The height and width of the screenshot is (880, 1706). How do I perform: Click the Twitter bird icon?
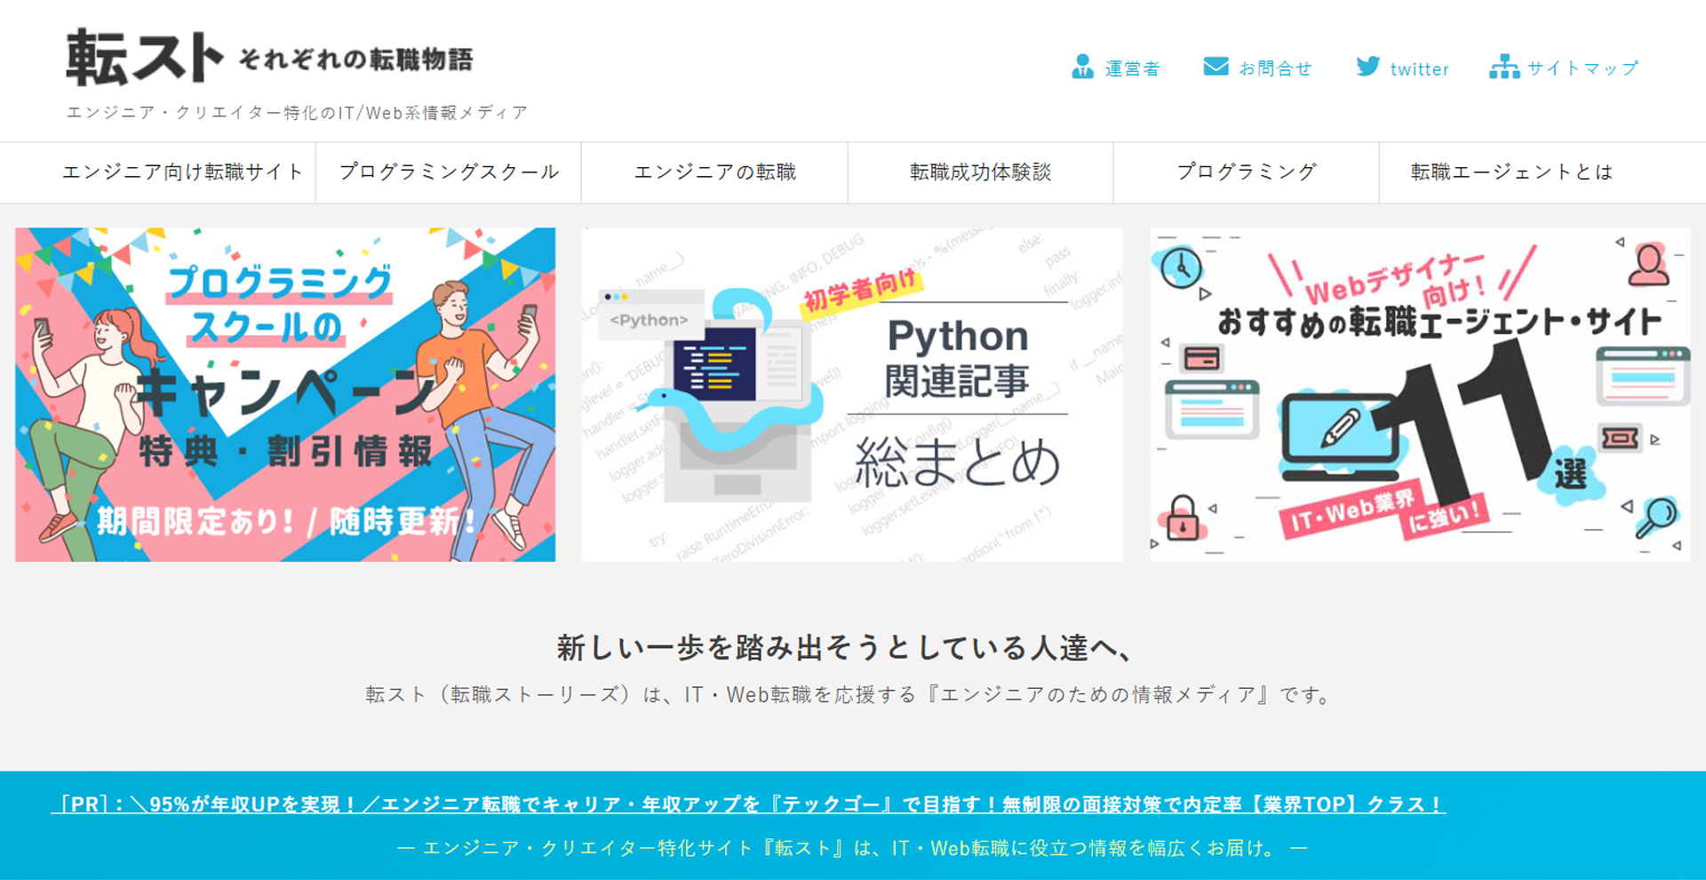[x=1368, y=68]
